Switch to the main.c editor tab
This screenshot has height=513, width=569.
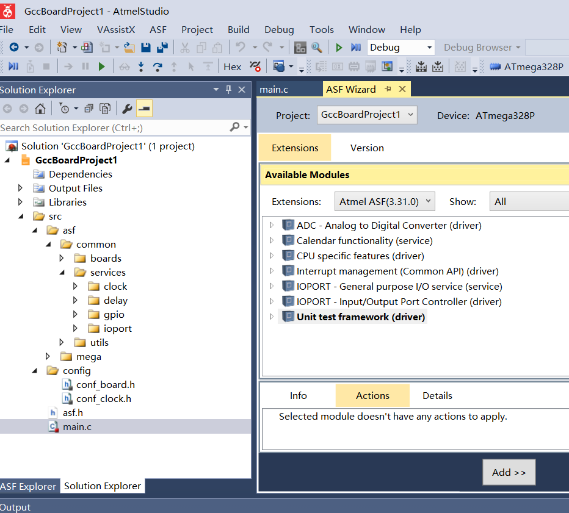pyautogui.click(x=274, y=89)
